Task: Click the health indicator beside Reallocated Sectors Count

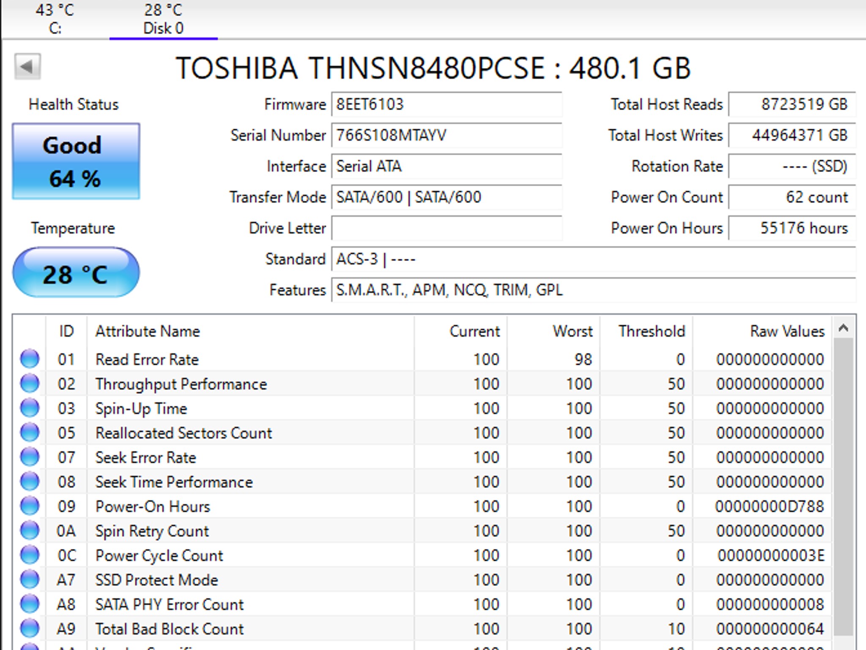Action: tap(30, 433)
